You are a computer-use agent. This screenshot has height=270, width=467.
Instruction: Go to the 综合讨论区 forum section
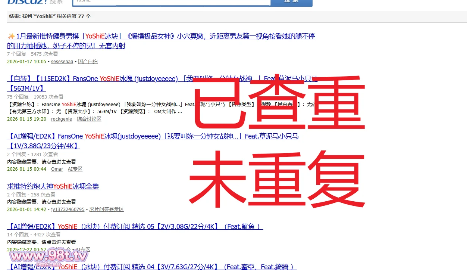tap(89, 119)
